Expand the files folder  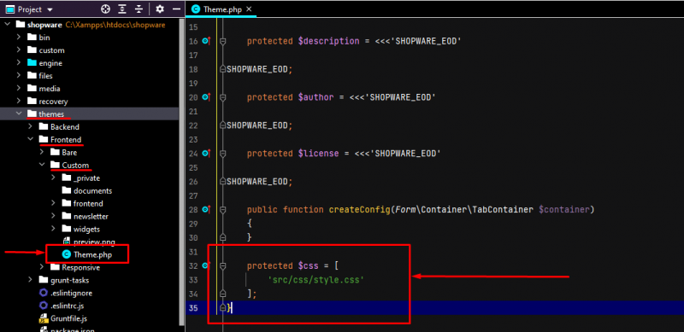(18, 76)
